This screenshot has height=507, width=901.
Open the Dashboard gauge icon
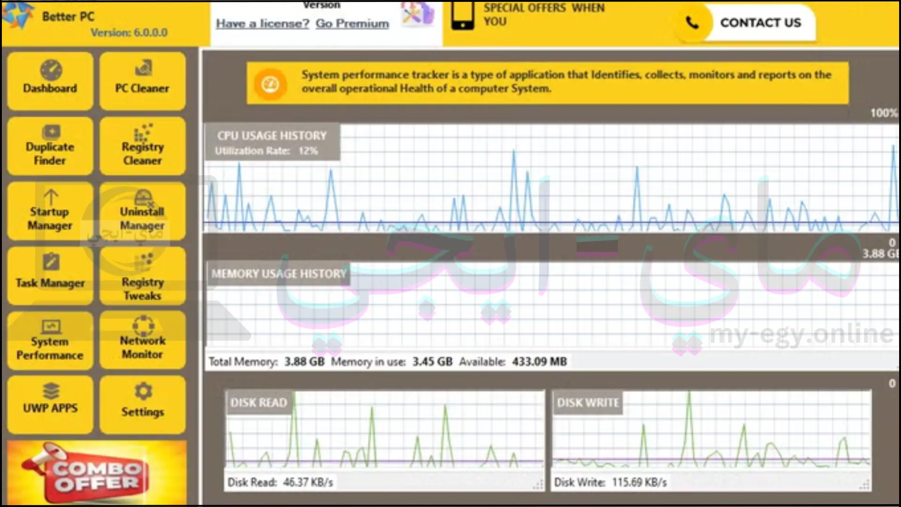51,70
